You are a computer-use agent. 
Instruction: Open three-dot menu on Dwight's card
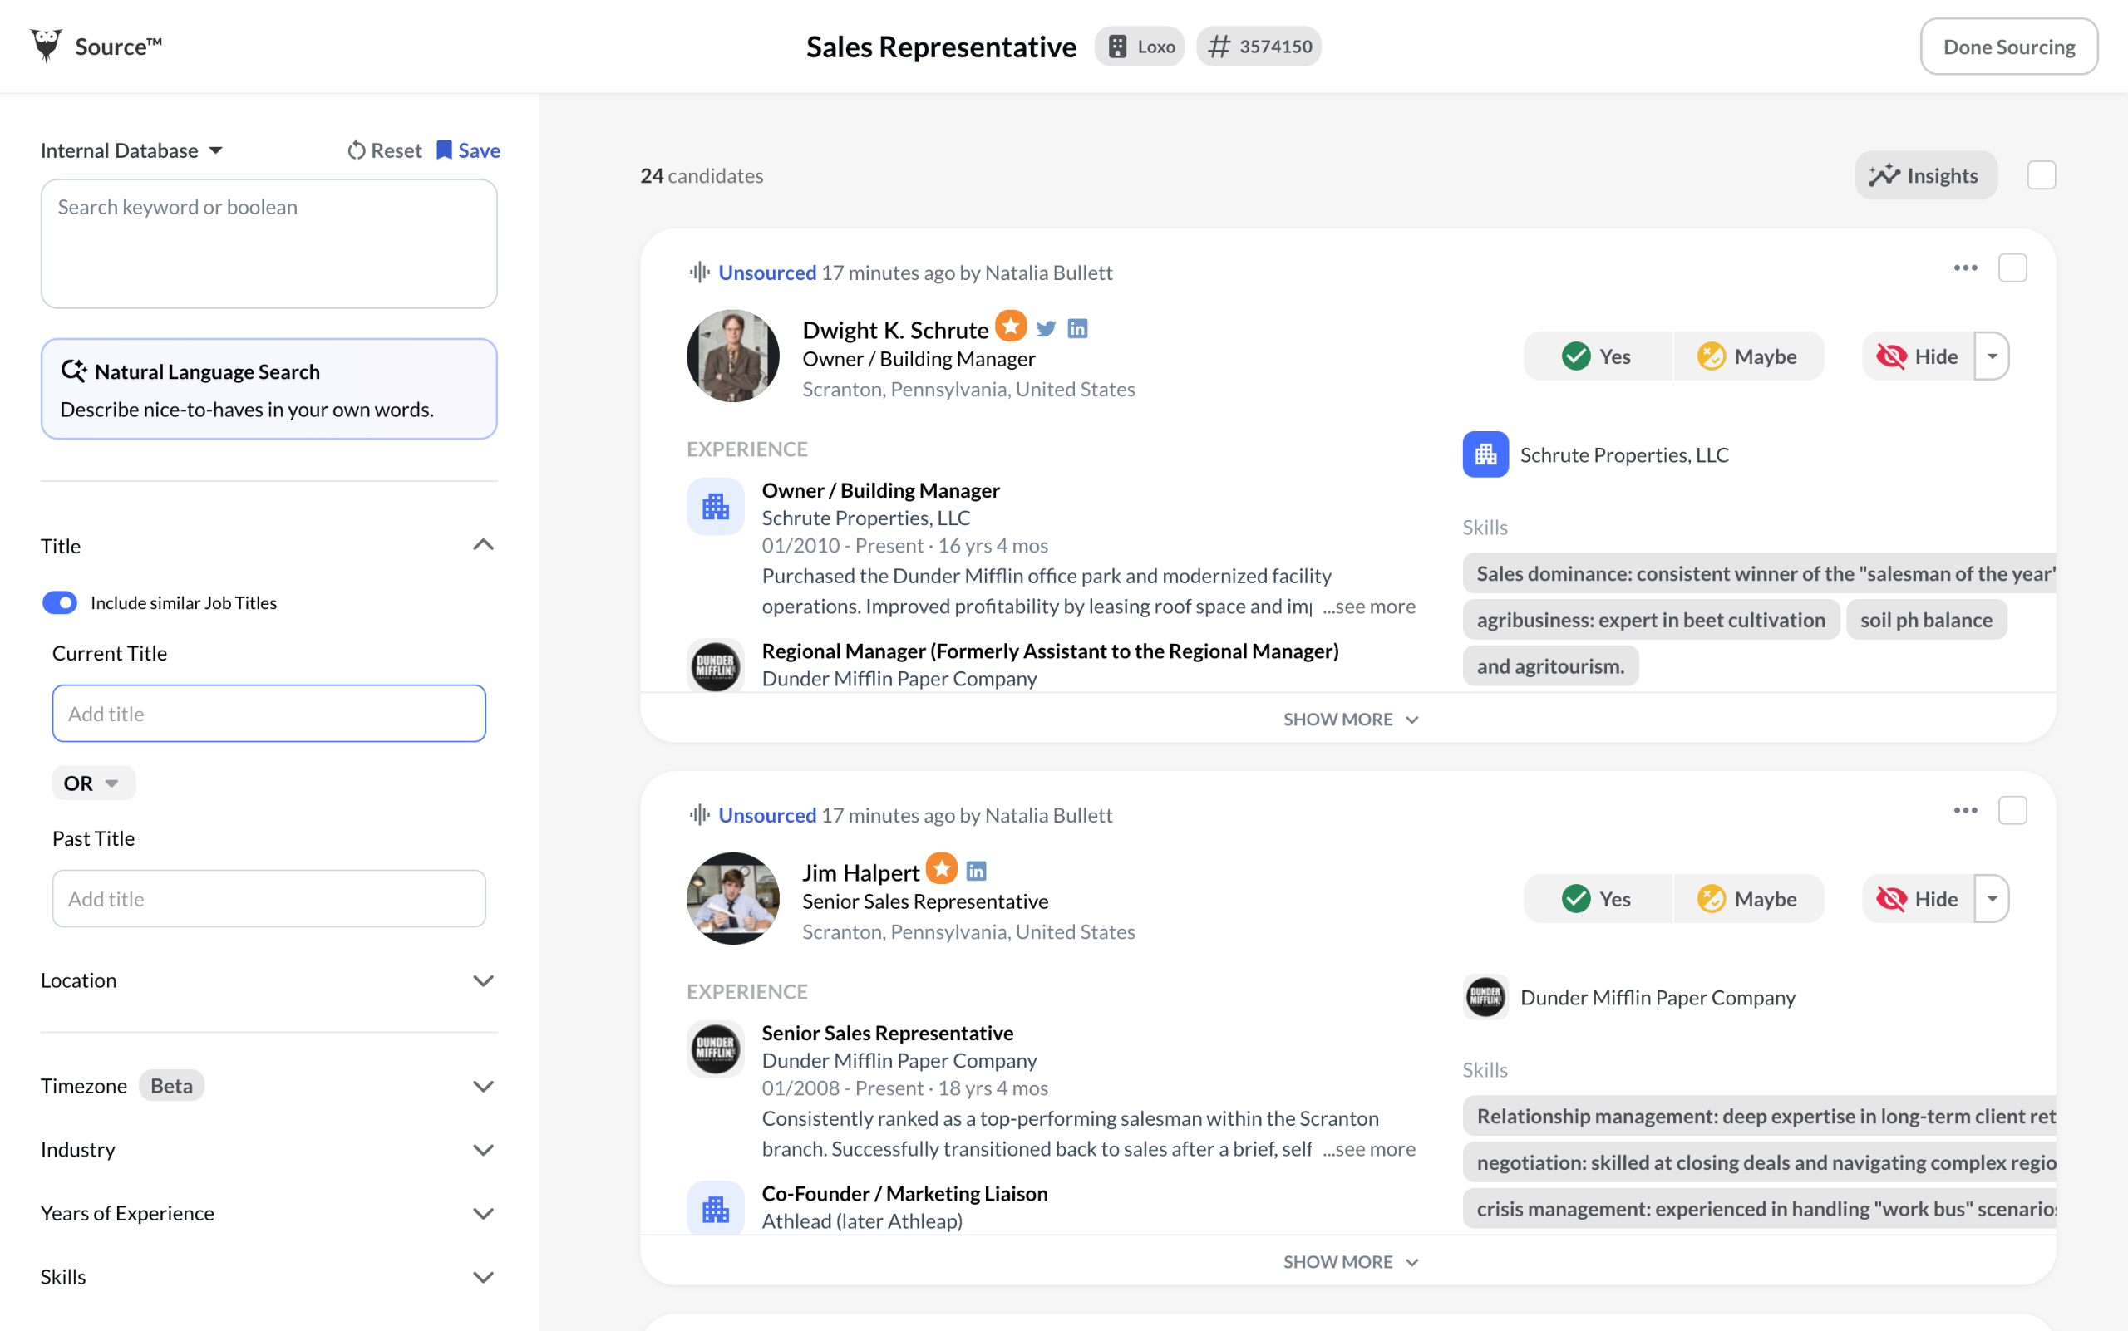coord(1965,268)
